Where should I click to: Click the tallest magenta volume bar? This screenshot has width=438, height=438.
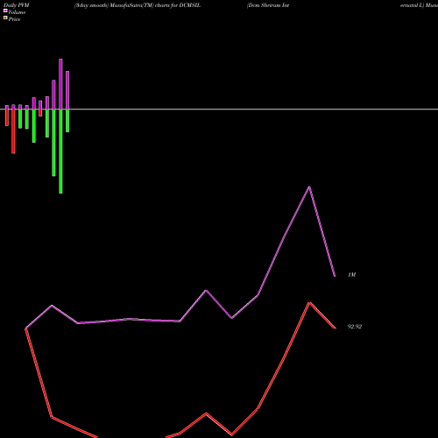(60, 84)
